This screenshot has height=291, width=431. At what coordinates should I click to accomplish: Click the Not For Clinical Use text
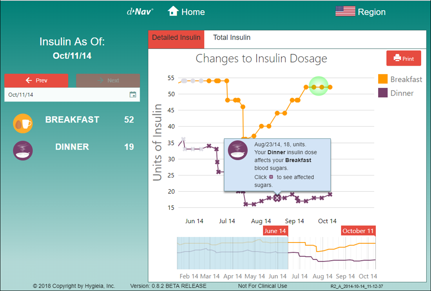click(x=263, y=286)
